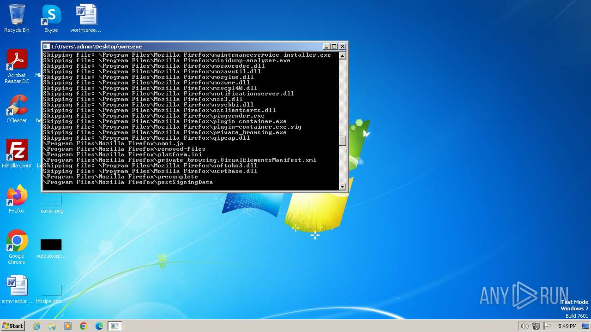This screenshot has width=591, height=332.
Task: Click the line ending private_browsing.VisualElementsManifest.xml
Action: point(180,160)
